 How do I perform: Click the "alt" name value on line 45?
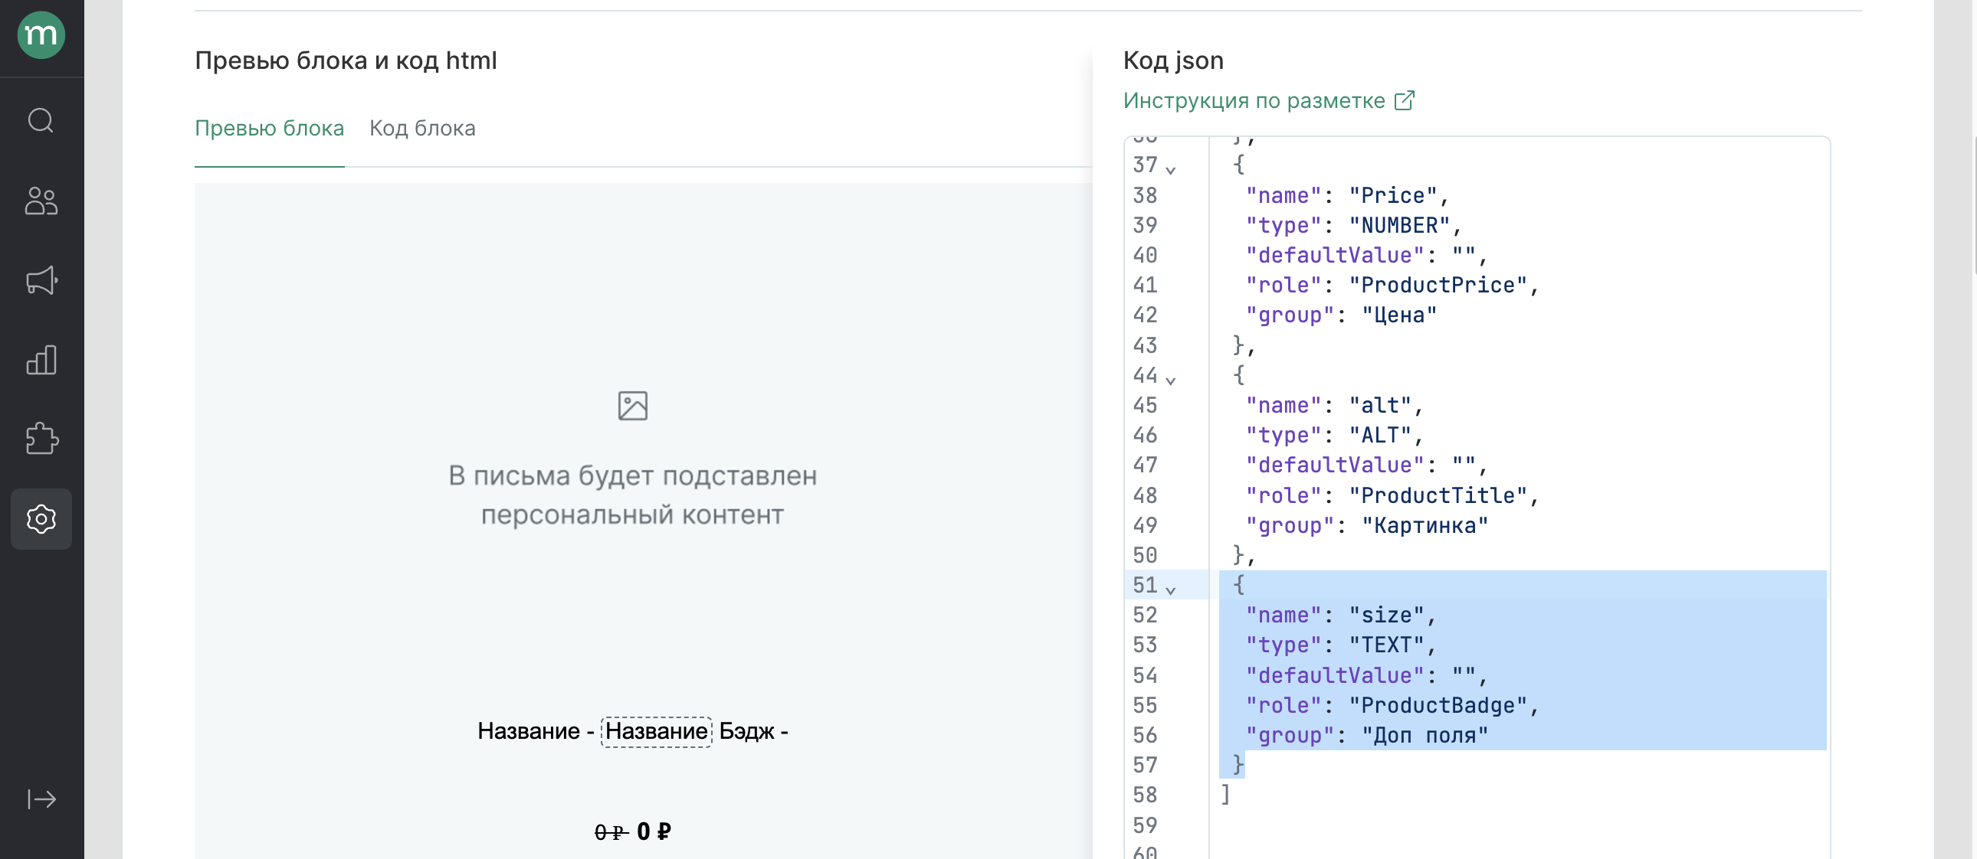coord(1380,406)
